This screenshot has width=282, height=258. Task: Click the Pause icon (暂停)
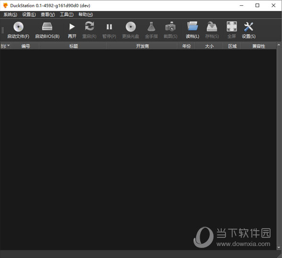[x=109, y=27]
